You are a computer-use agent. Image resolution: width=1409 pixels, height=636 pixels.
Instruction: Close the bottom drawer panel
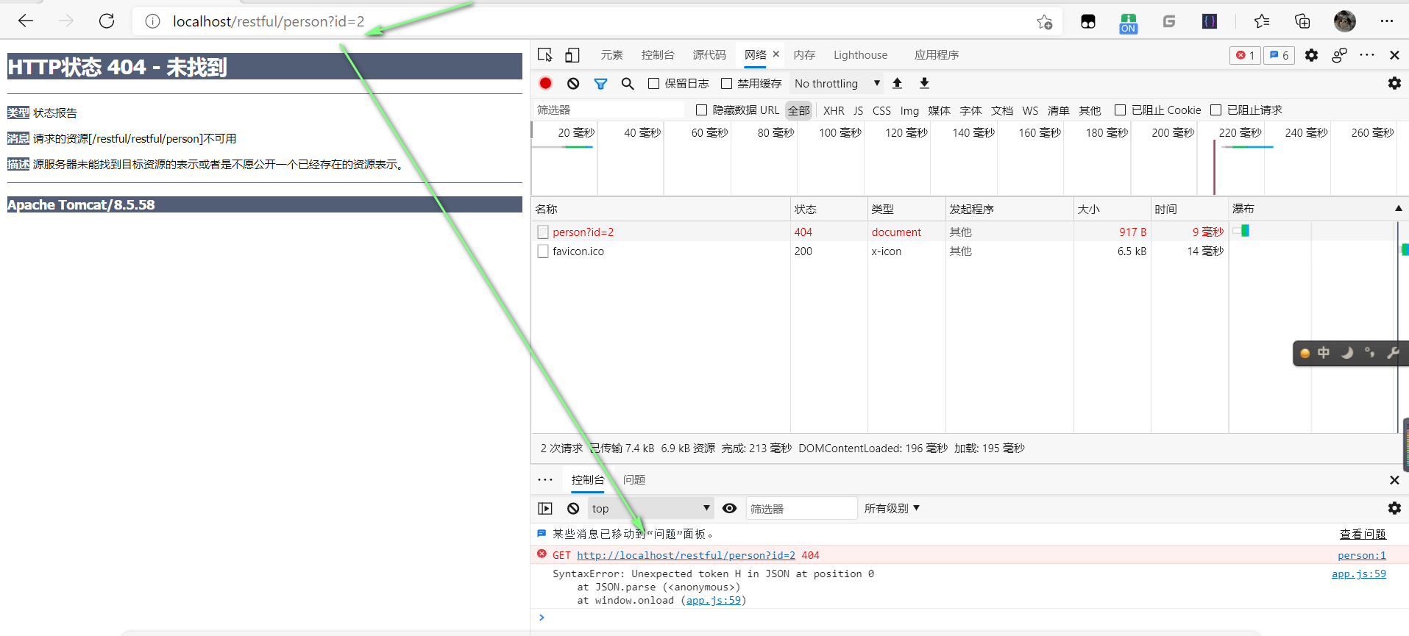(1394, 480)
